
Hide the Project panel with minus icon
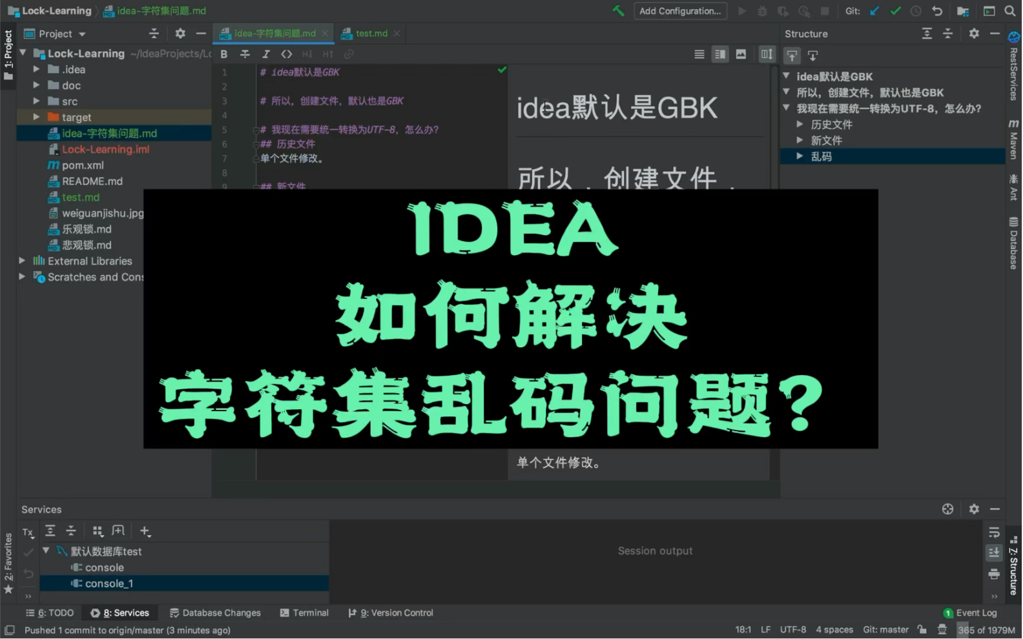[x=201, y=34]
